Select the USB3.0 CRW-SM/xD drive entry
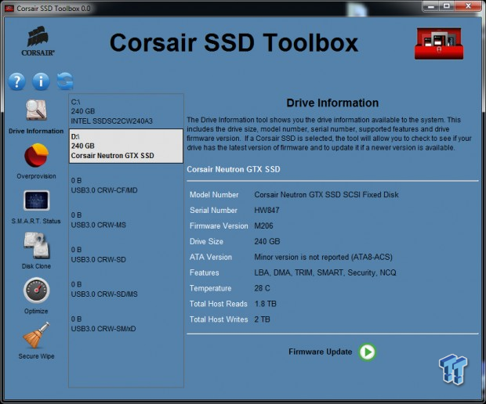The width and height of the screenshot is (486, 404). coord(126,324)
